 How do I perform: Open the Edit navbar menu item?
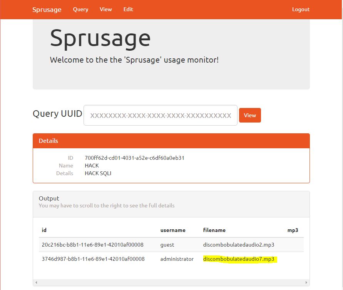click(128, 9)
